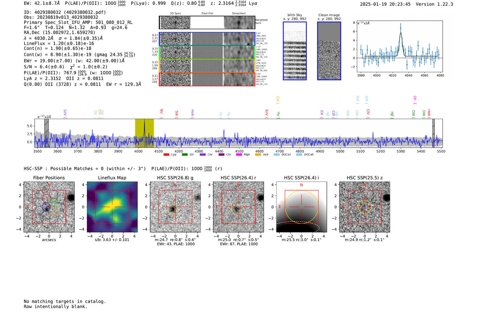Image resolution: width=477 pixels, height=325 pixels.
Task: Click the (K)CaII legend swatch
Action: [277, 154]
